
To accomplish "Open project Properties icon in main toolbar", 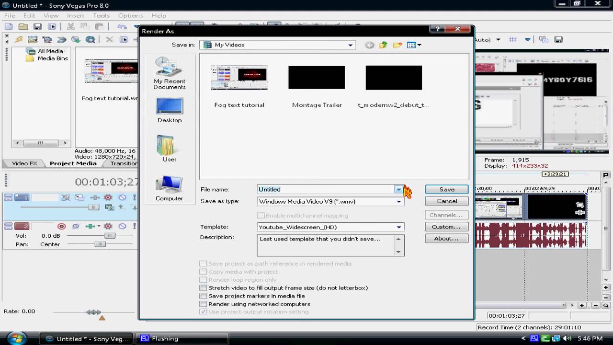I will 52,27.
